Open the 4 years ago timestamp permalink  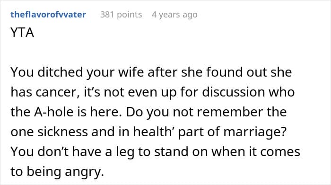click(x=174, y=15)
